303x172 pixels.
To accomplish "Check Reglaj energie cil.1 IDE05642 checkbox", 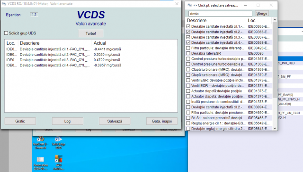I will pyautogui.click(x=188, y=123).
